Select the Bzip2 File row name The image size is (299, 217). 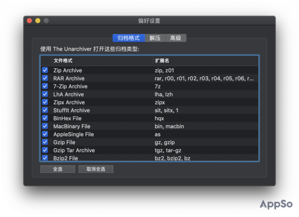click(x=66, y=158)
